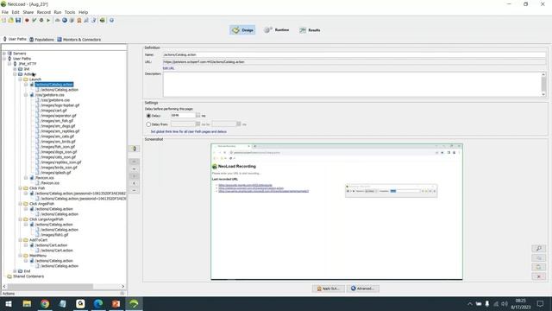Start recording with the red record icon
552x311 pixels.
(x=27, y=21)
